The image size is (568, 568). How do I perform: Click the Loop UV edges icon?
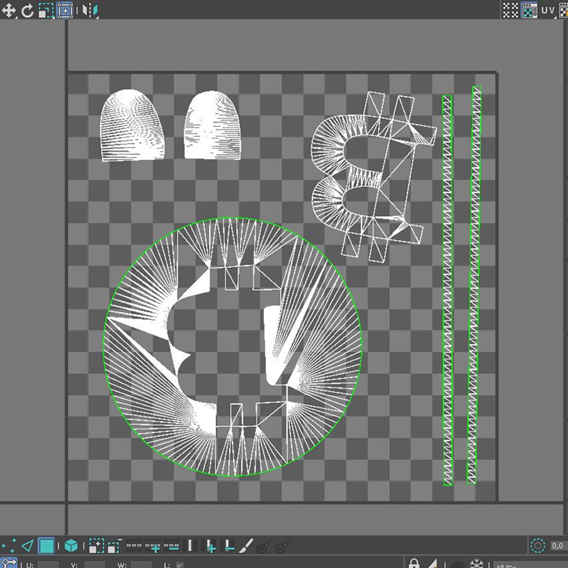pyautogui.click(x=134, y=545)
